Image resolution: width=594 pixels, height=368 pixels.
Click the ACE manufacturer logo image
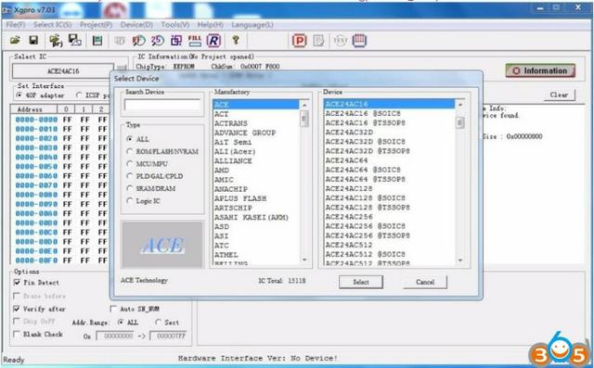click(162, 245)
